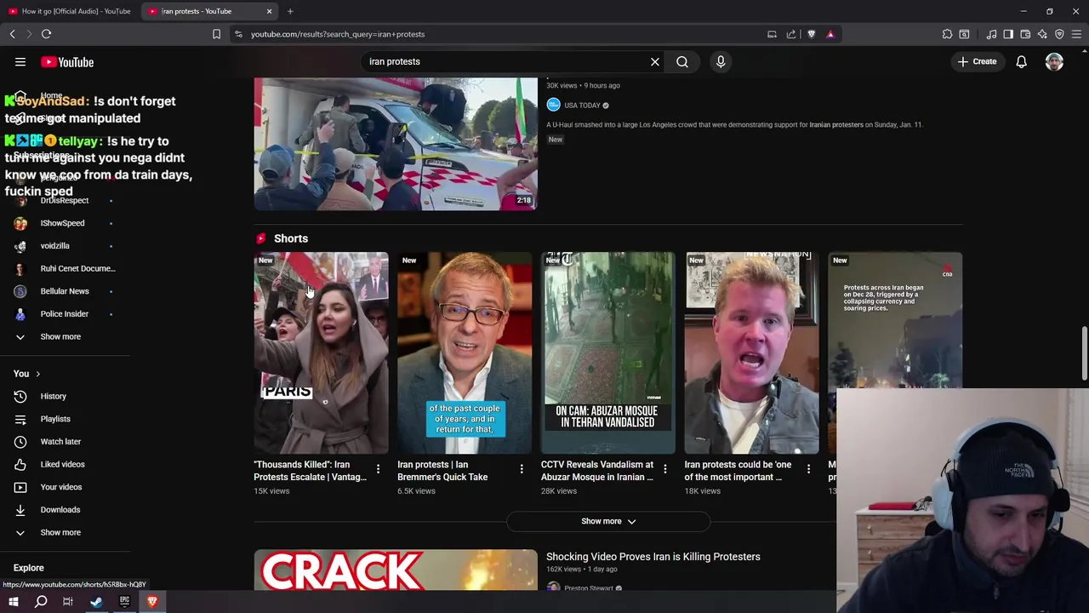
Task: Open Ian Bremmer's Quick Take short
Action: [465, 352]
